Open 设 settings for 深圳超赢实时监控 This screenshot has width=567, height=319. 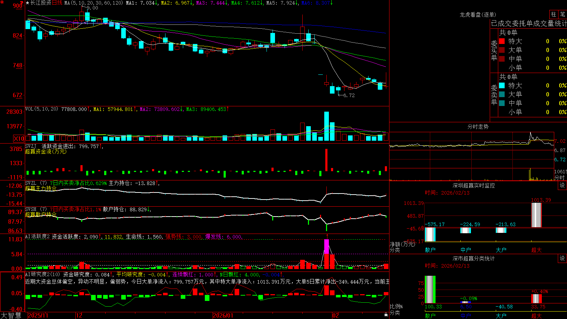click(562, 185)
